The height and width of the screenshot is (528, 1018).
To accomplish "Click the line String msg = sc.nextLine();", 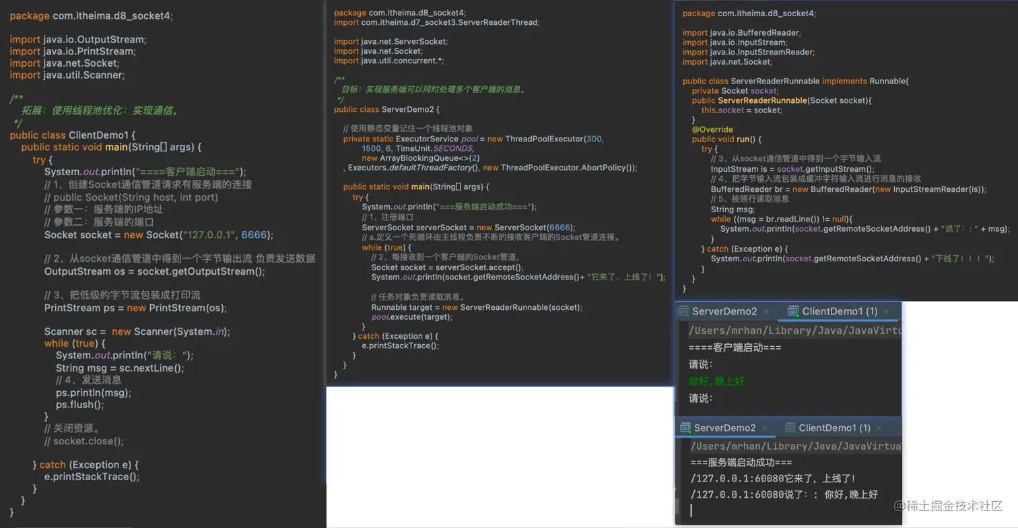I will (120, 368).
